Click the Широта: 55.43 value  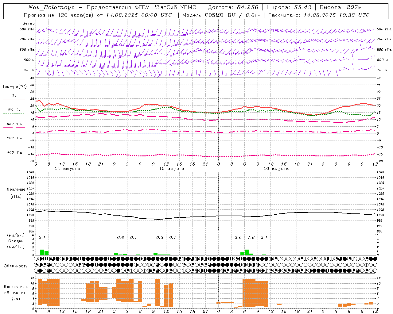point(289,7)
